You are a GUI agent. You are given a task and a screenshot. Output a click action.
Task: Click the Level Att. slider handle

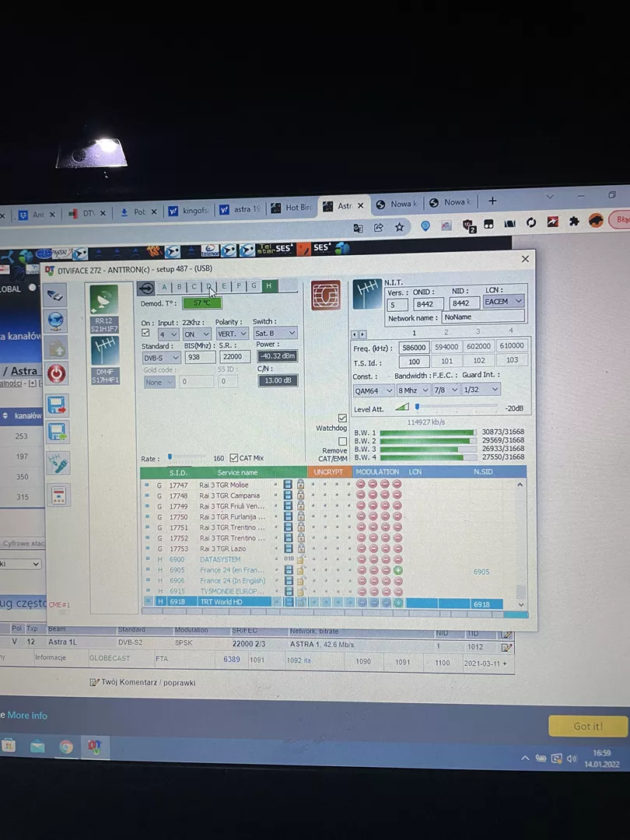click(417, 407)
